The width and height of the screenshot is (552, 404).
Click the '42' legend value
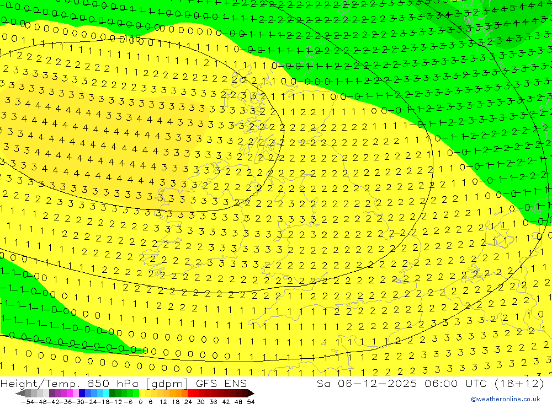click(x=226, y=402)
